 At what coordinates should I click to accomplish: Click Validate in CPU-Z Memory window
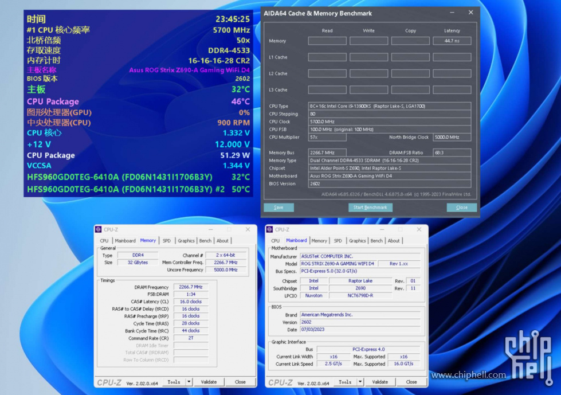click(x=209, y=382)
